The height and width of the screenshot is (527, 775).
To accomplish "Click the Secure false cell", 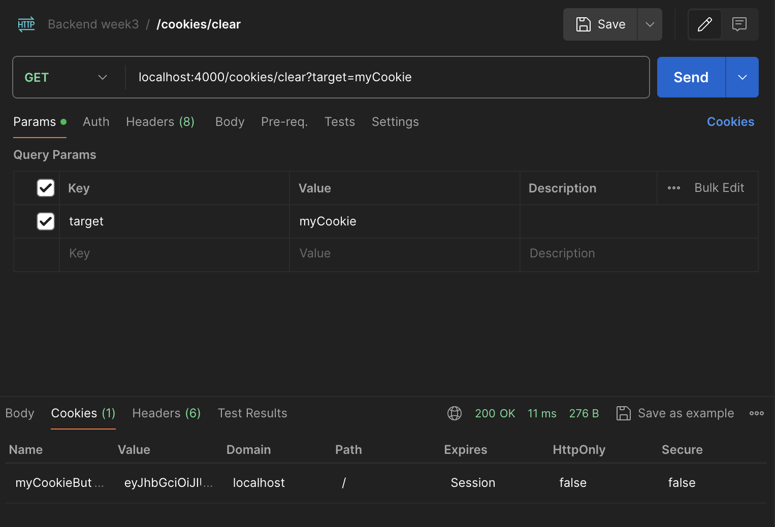I will 682,483.
